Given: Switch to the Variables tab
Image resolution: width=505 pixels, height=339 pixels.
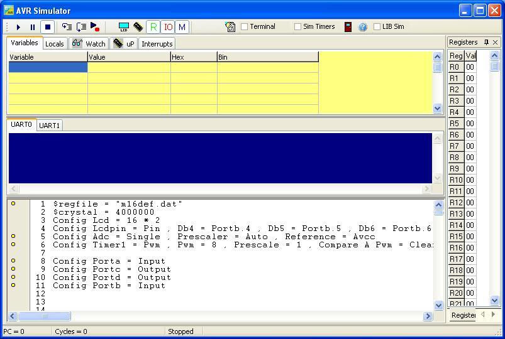Looking at the screenshot, I should pyautogui.click(x=24, y=43).
